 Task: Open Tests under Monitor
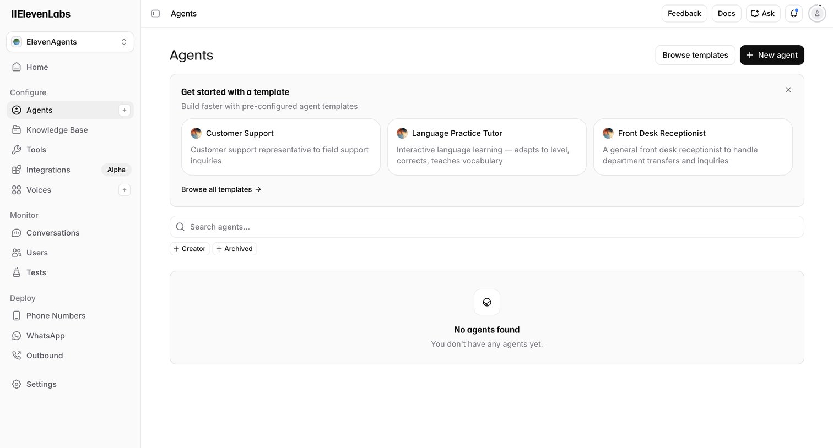(x=70, y=272)
